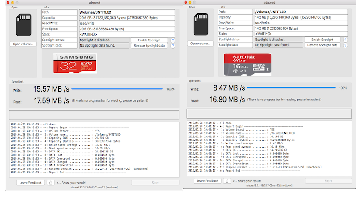The image size is (356, 200).
Task: Enable Spotlight on the 14.2 GB volume
Action: click(322, 40)
